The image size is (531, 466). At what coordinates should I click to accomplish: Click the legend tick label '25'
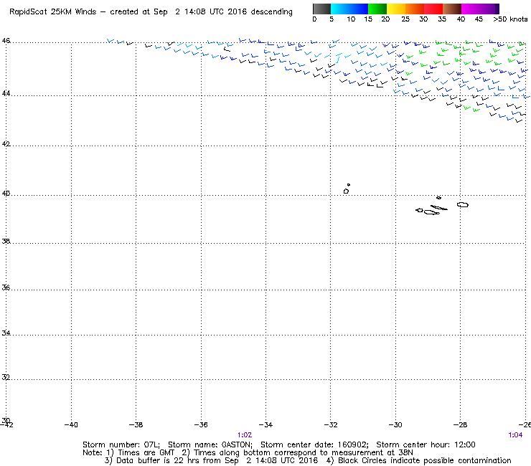(405, 19)
